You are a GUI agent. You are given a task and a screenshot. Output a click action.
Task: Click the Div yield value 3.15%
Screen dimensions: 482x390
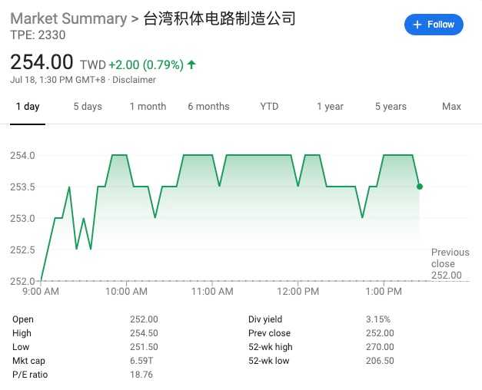(x=378, y=319)
